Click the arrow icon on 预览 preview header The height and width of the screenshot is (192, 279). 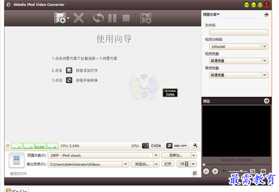coord(266,101)
